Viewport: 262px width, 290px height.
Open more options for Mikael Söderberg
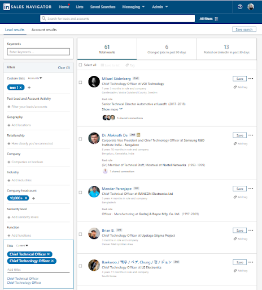pos(251,79)
